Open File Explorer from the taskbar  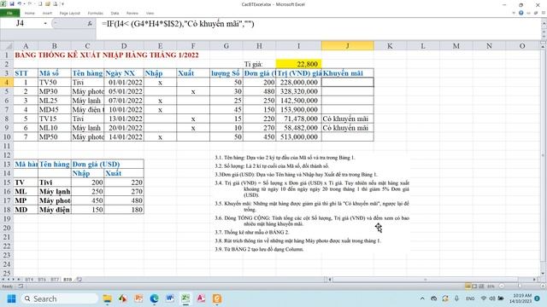(x=108, y=298)
